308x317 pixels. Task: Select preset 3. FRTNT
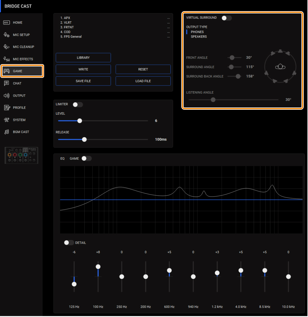coord(67,27)
